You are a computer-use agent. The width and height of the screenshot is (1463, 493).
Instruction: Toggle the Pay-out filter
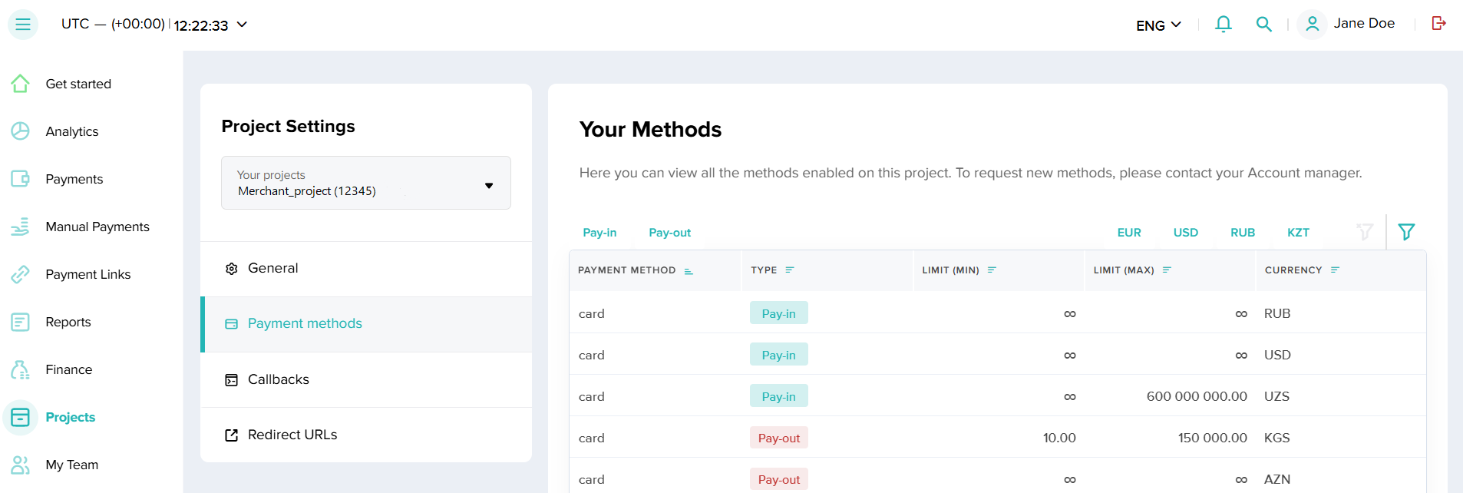tap(669, 233)
